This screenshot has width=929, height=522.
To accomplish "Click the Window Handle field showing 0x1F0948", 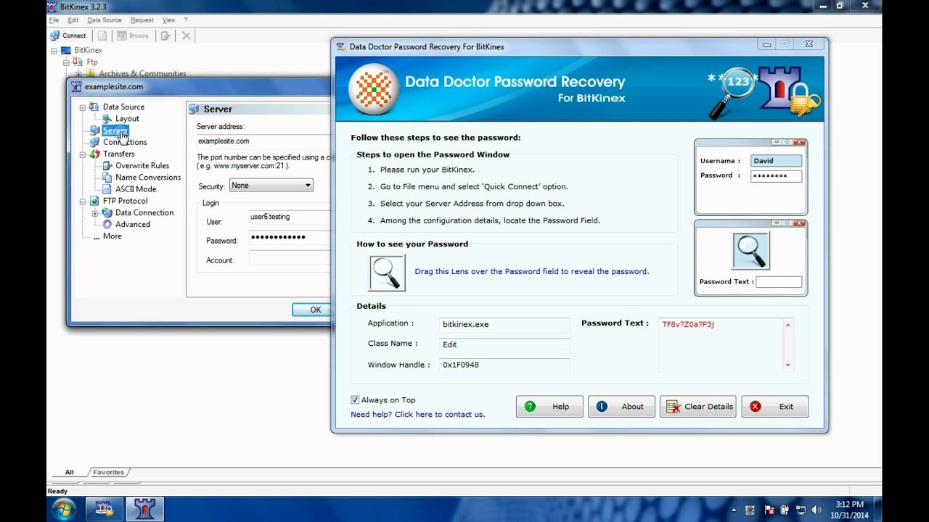I will (504, 365).
